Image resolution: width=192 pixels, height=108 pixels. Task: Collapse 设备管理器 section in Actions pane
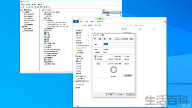[120, 13]
